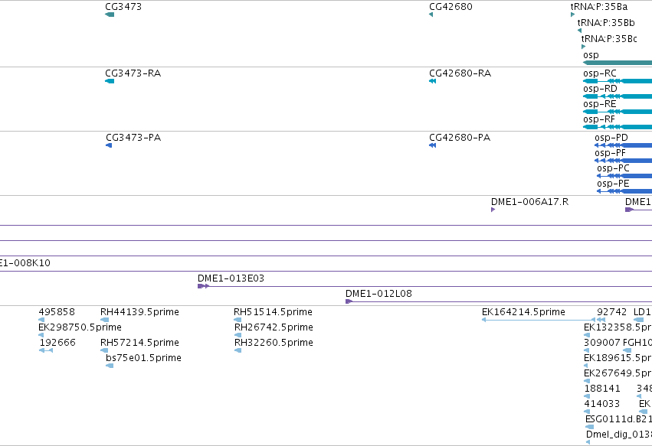Click the tRNA:P:35Bc label
Image resolution: width=652 pixels, height=446 pixels.
point(609,39)
